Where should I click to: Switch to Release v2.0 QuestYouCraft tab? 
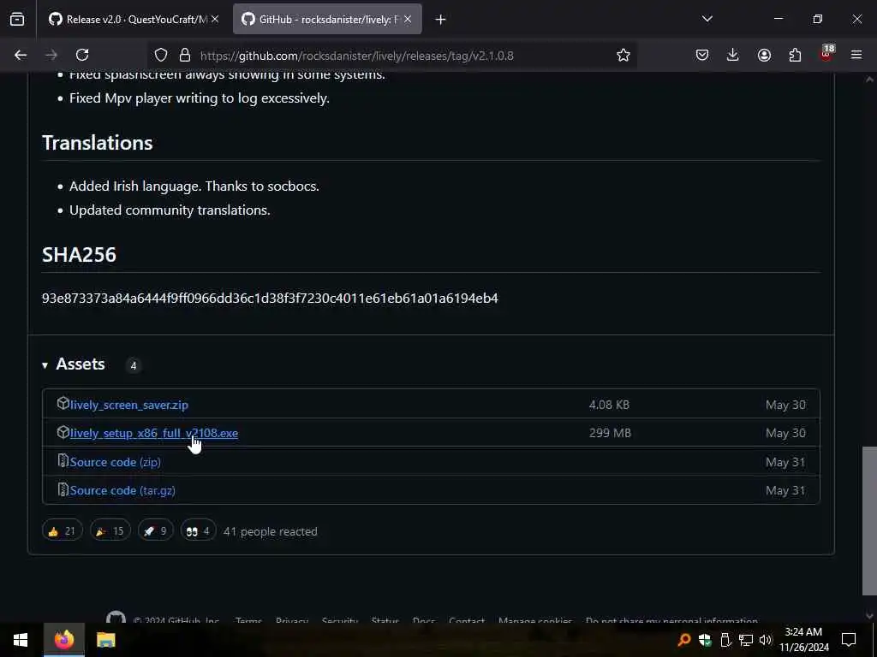click(133, 19)
